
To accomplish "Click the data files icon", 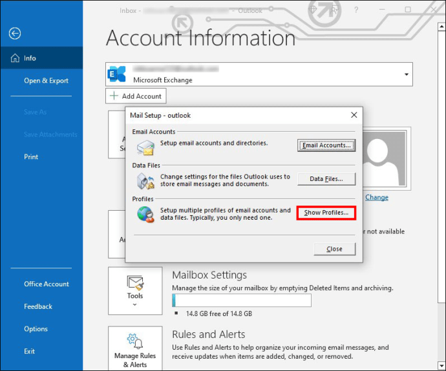I will [145, 181].
